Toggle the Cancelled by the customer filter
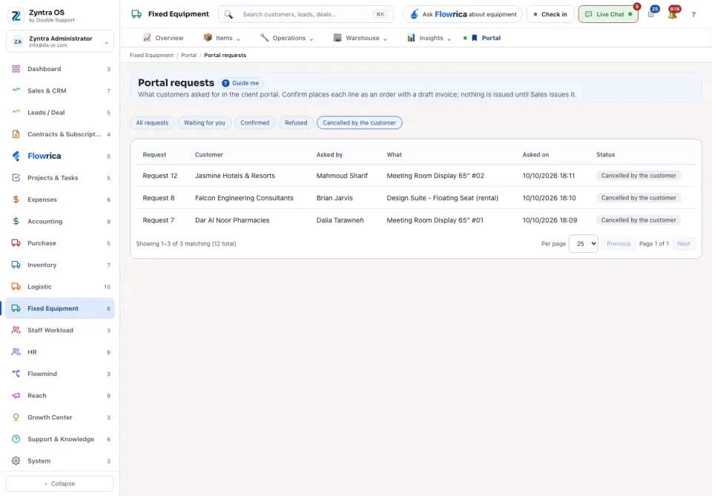712x496 pixels. (359, 122)
